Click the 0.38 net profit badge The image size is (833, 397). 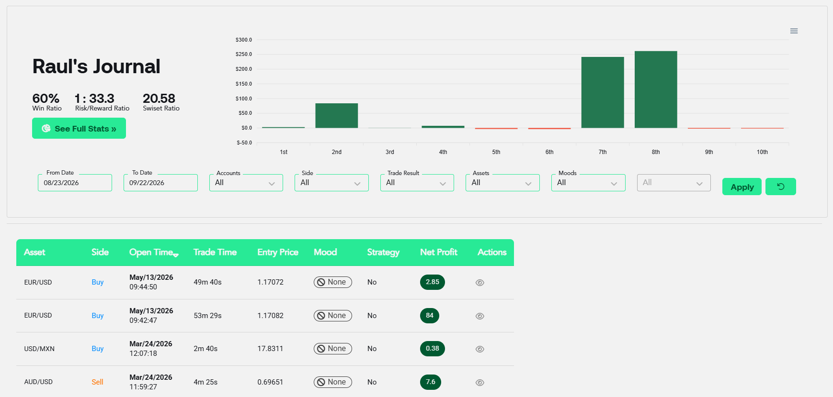point(433,349)
